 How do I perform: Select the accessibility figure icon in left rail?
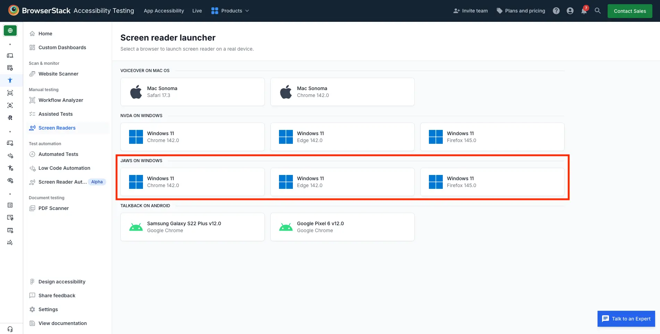(10, 80)
